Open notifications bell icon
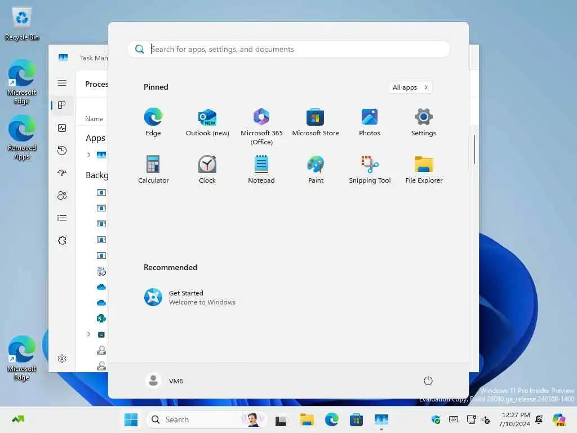The height and width of the screenshot is (433, 577). (539, 419)
